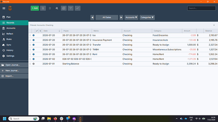218x122 pixels.
Task: Open Slack from taskbar
Action: 62,119
